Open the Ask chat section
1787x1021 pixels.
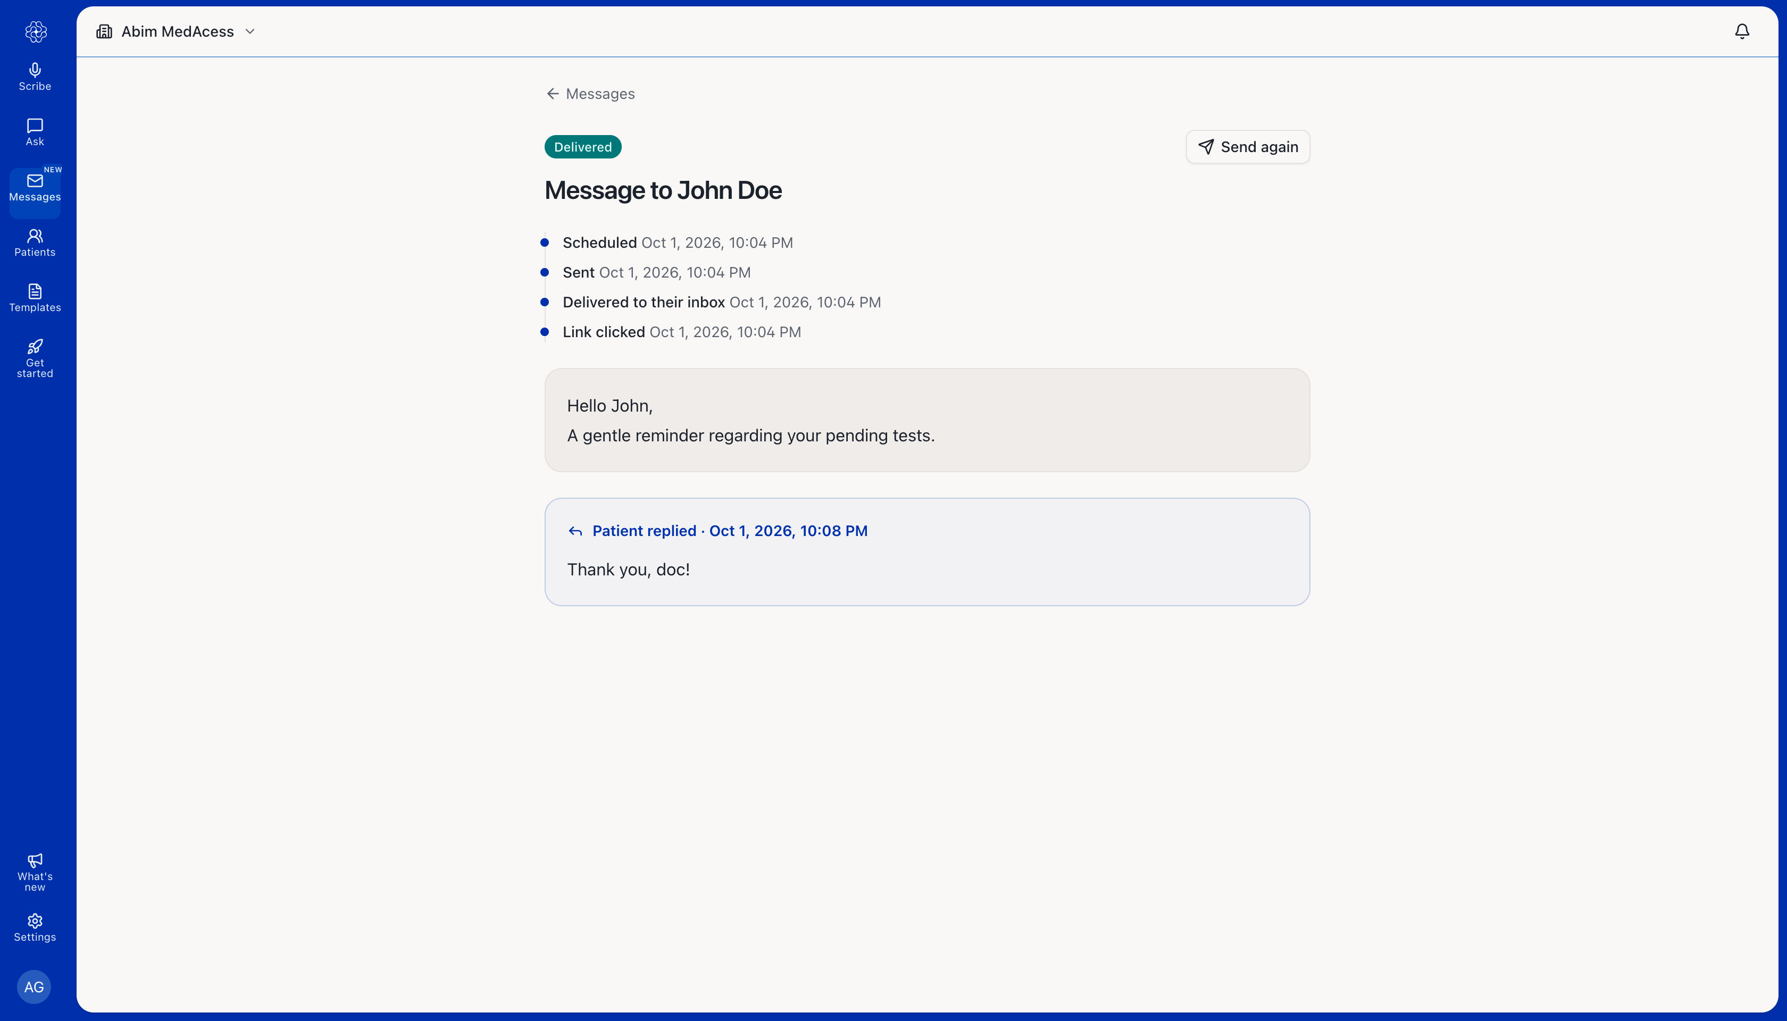coord(35,132)
